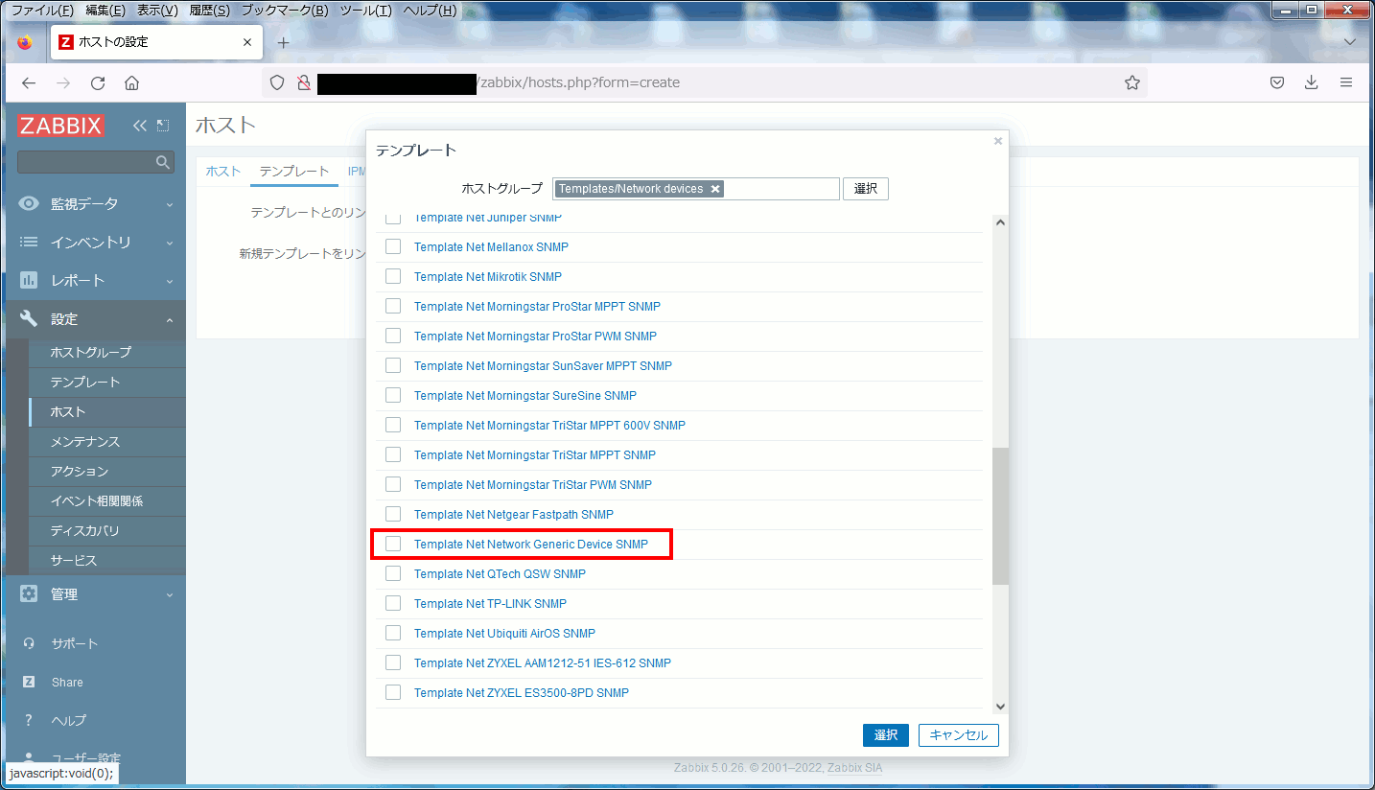Go back with browser back arrow
1375x790 pixels.
(x=29, y=82)
